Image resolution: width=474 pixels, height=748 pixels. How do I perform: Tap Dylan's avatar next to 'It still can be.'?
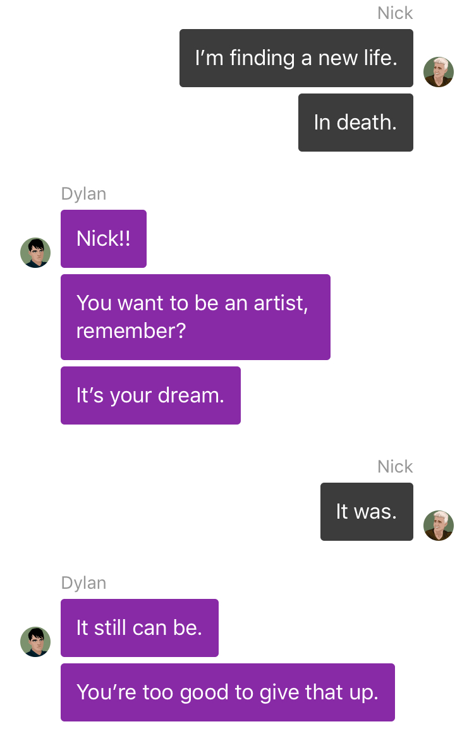(35, 642)
